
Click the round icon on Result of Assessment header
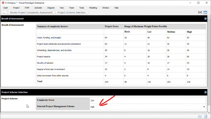pos(206,19)
